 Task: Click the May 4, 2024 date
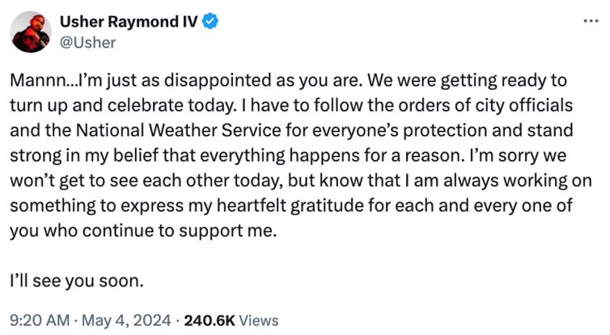pos(126,320)
